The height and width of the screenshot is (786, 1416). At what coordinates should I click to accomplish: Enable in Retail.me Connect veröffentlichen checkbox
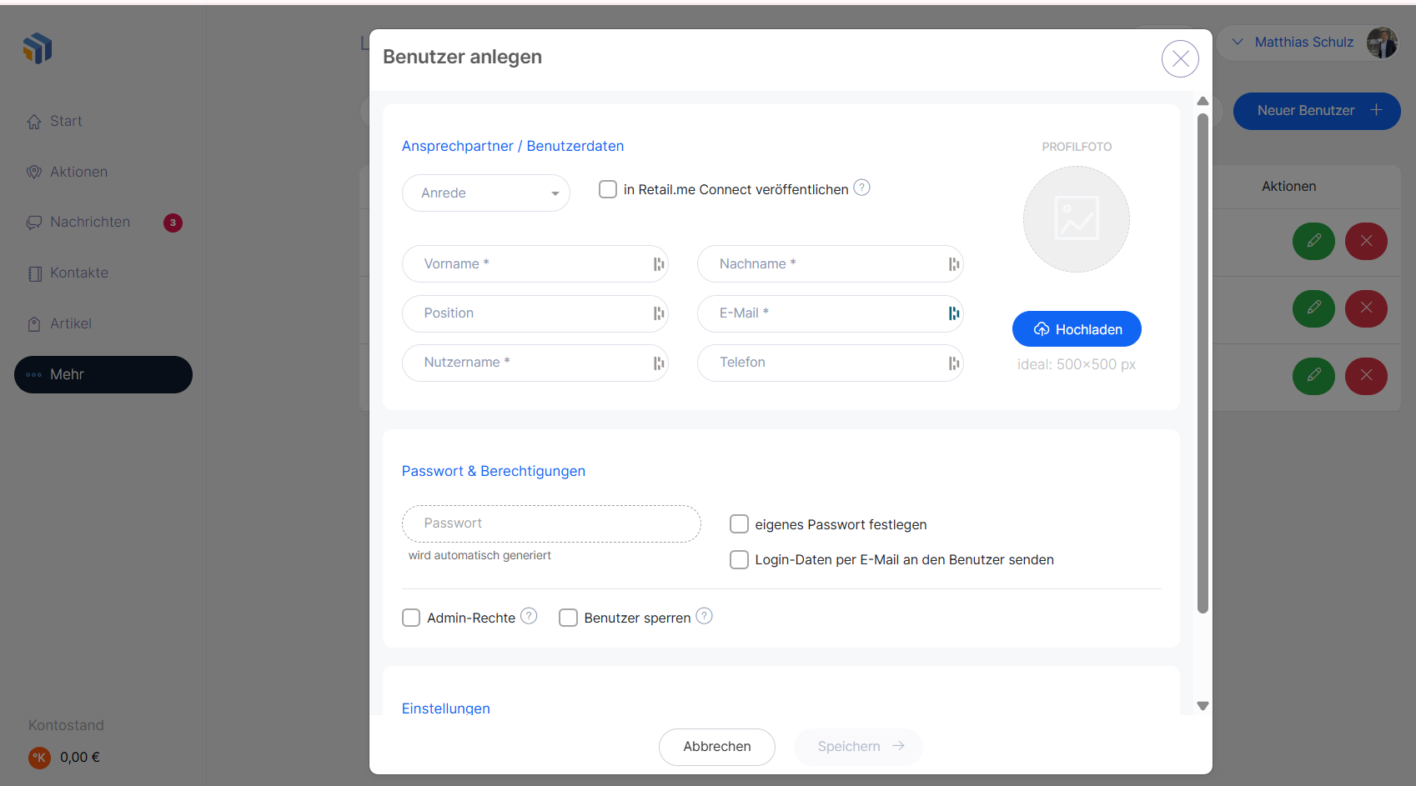point(608,189)
